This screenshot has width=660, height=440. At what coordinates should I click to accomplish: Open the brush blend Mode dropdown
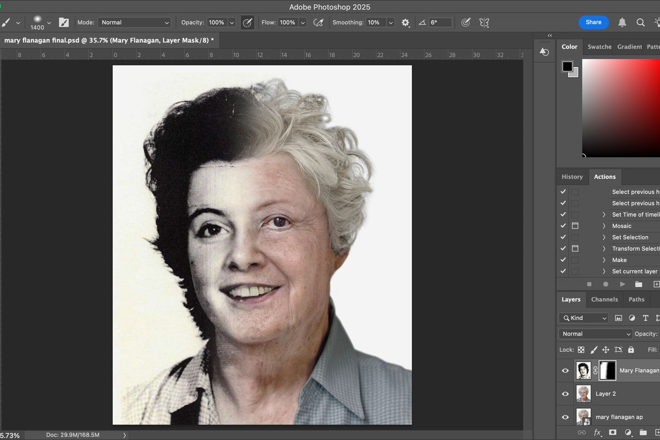134,22
